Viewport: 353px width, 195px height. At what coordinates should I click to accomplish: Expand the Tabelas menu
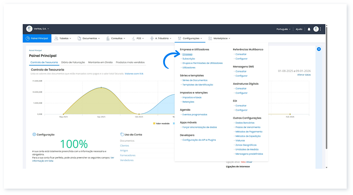pos(64,38)
